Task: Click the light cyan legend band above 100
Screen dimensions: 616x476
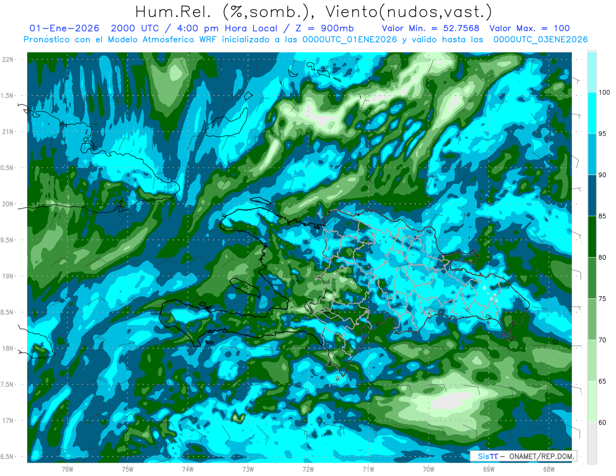Action: click(592, 72)
